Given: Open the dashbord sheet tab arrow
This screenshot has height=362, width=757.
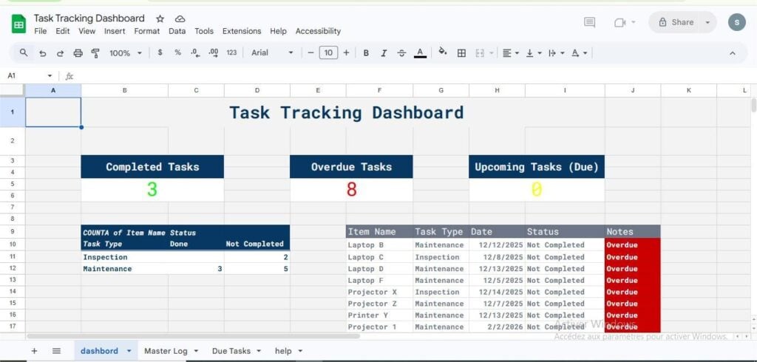Looking at the screenshot, I should [129, 351].
